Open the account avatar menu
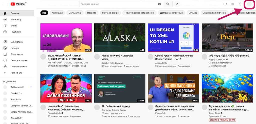Viewport: 256px width, 124px height. coord(249,4)
